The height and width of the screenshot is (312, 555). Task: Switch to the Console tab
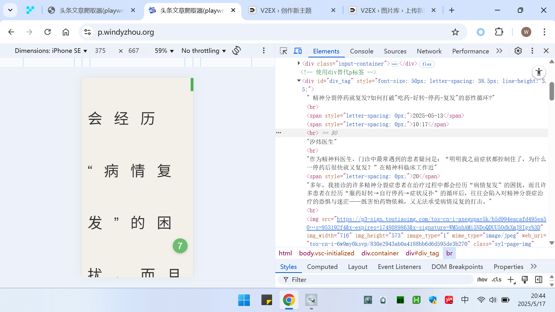[x=361, y=51]
